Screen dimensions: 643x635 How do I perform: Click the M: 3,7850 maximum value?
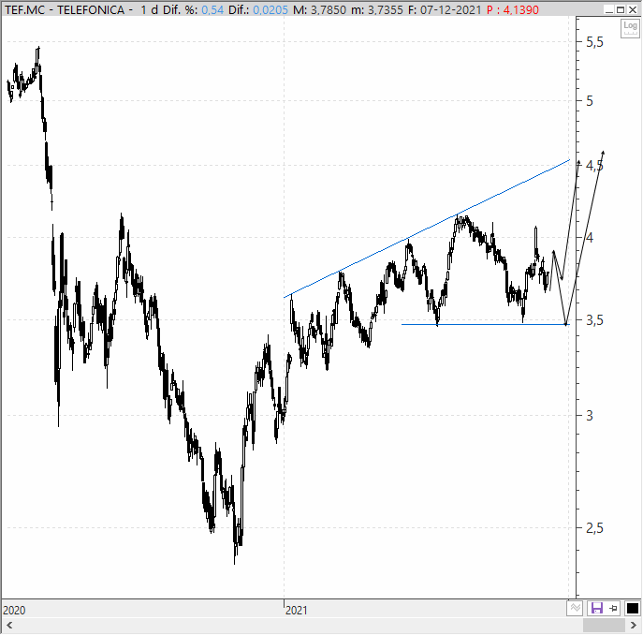point(319,10)
